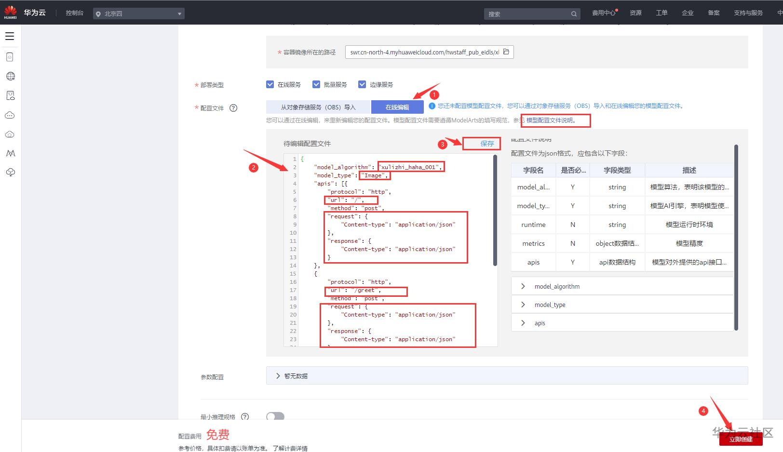Click the runtime table cell
Screen dimensions: 783x452
click(x=533, y=225)
